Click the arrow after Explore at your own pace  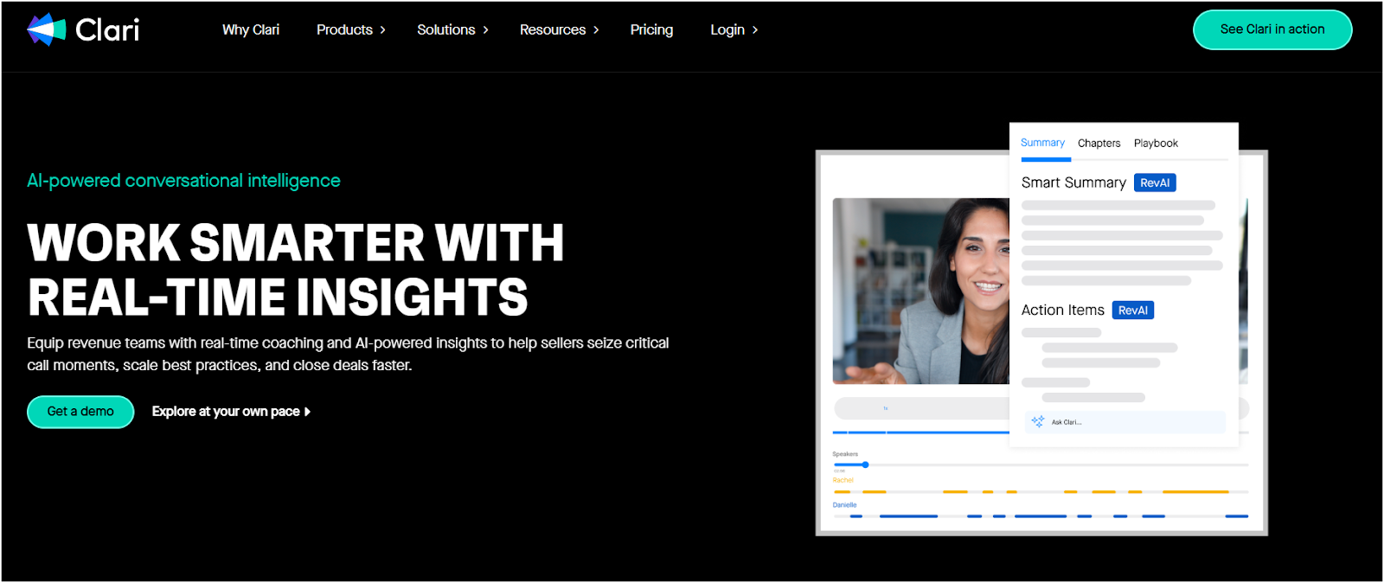pyautogui.click(x=307, y=412)
